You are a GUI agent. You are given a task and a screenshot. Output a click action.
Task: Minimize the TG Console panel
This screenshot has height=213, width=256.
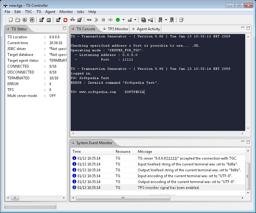243,27
